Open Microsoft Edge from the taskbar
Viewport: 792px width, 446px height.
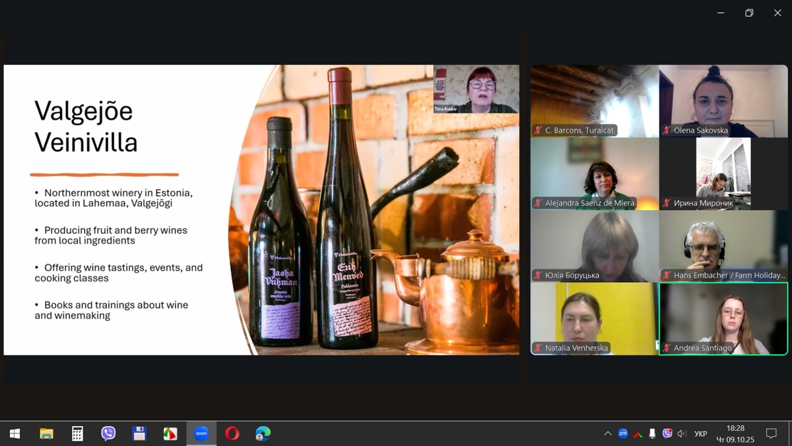click(263, 433)
